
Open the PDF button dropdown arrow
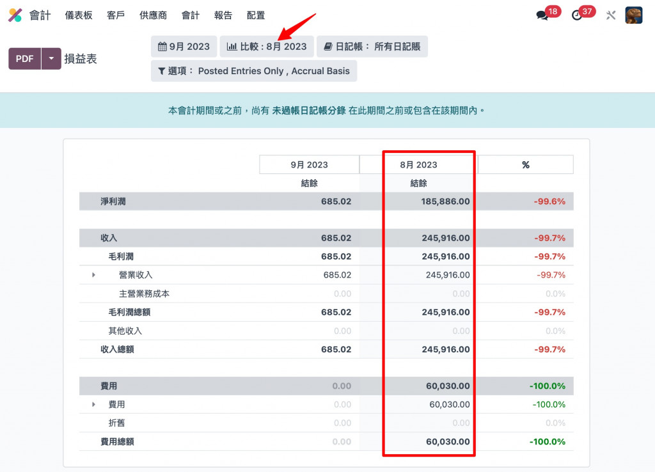click(51, 58)
